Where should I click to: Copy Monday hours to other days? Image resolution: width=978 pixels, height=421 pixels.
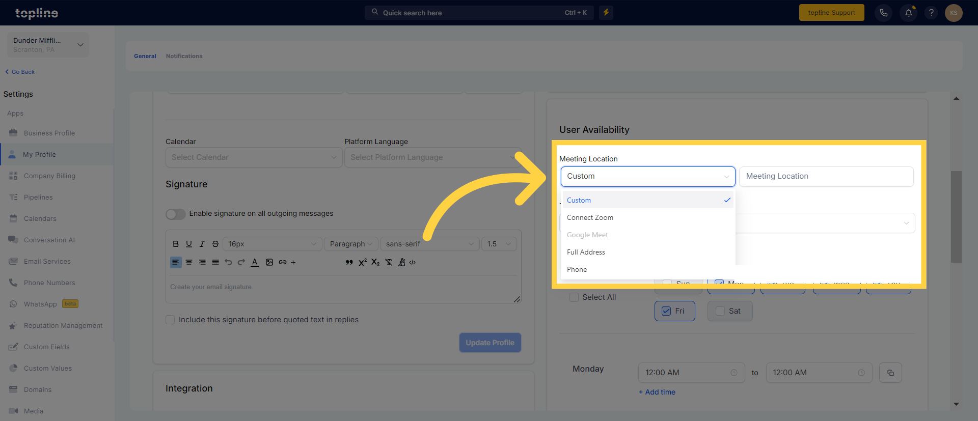point(890,373)
